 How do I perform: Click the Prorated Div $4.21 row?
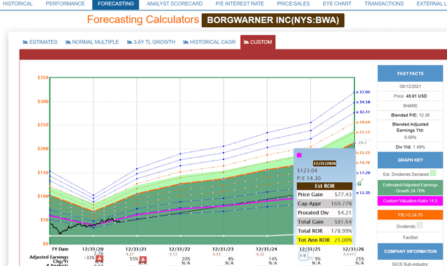click(324, 213)
